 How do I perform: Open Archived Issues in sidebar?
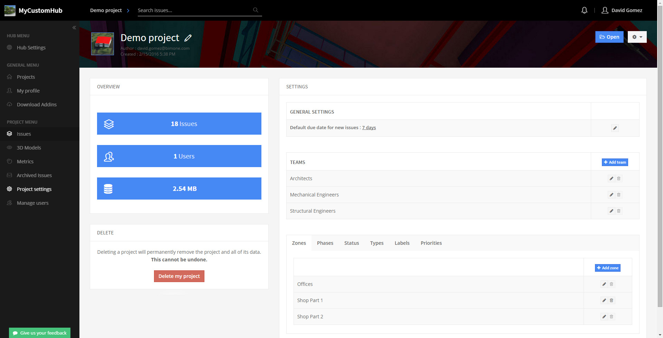tap(40, 175)
